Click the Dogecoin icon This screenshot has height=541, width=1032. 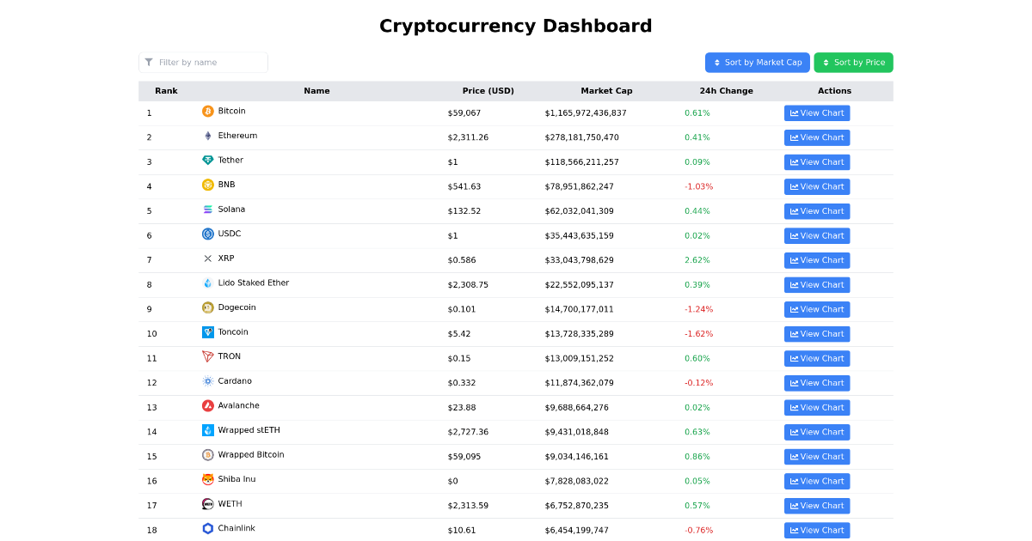[206, 307]
